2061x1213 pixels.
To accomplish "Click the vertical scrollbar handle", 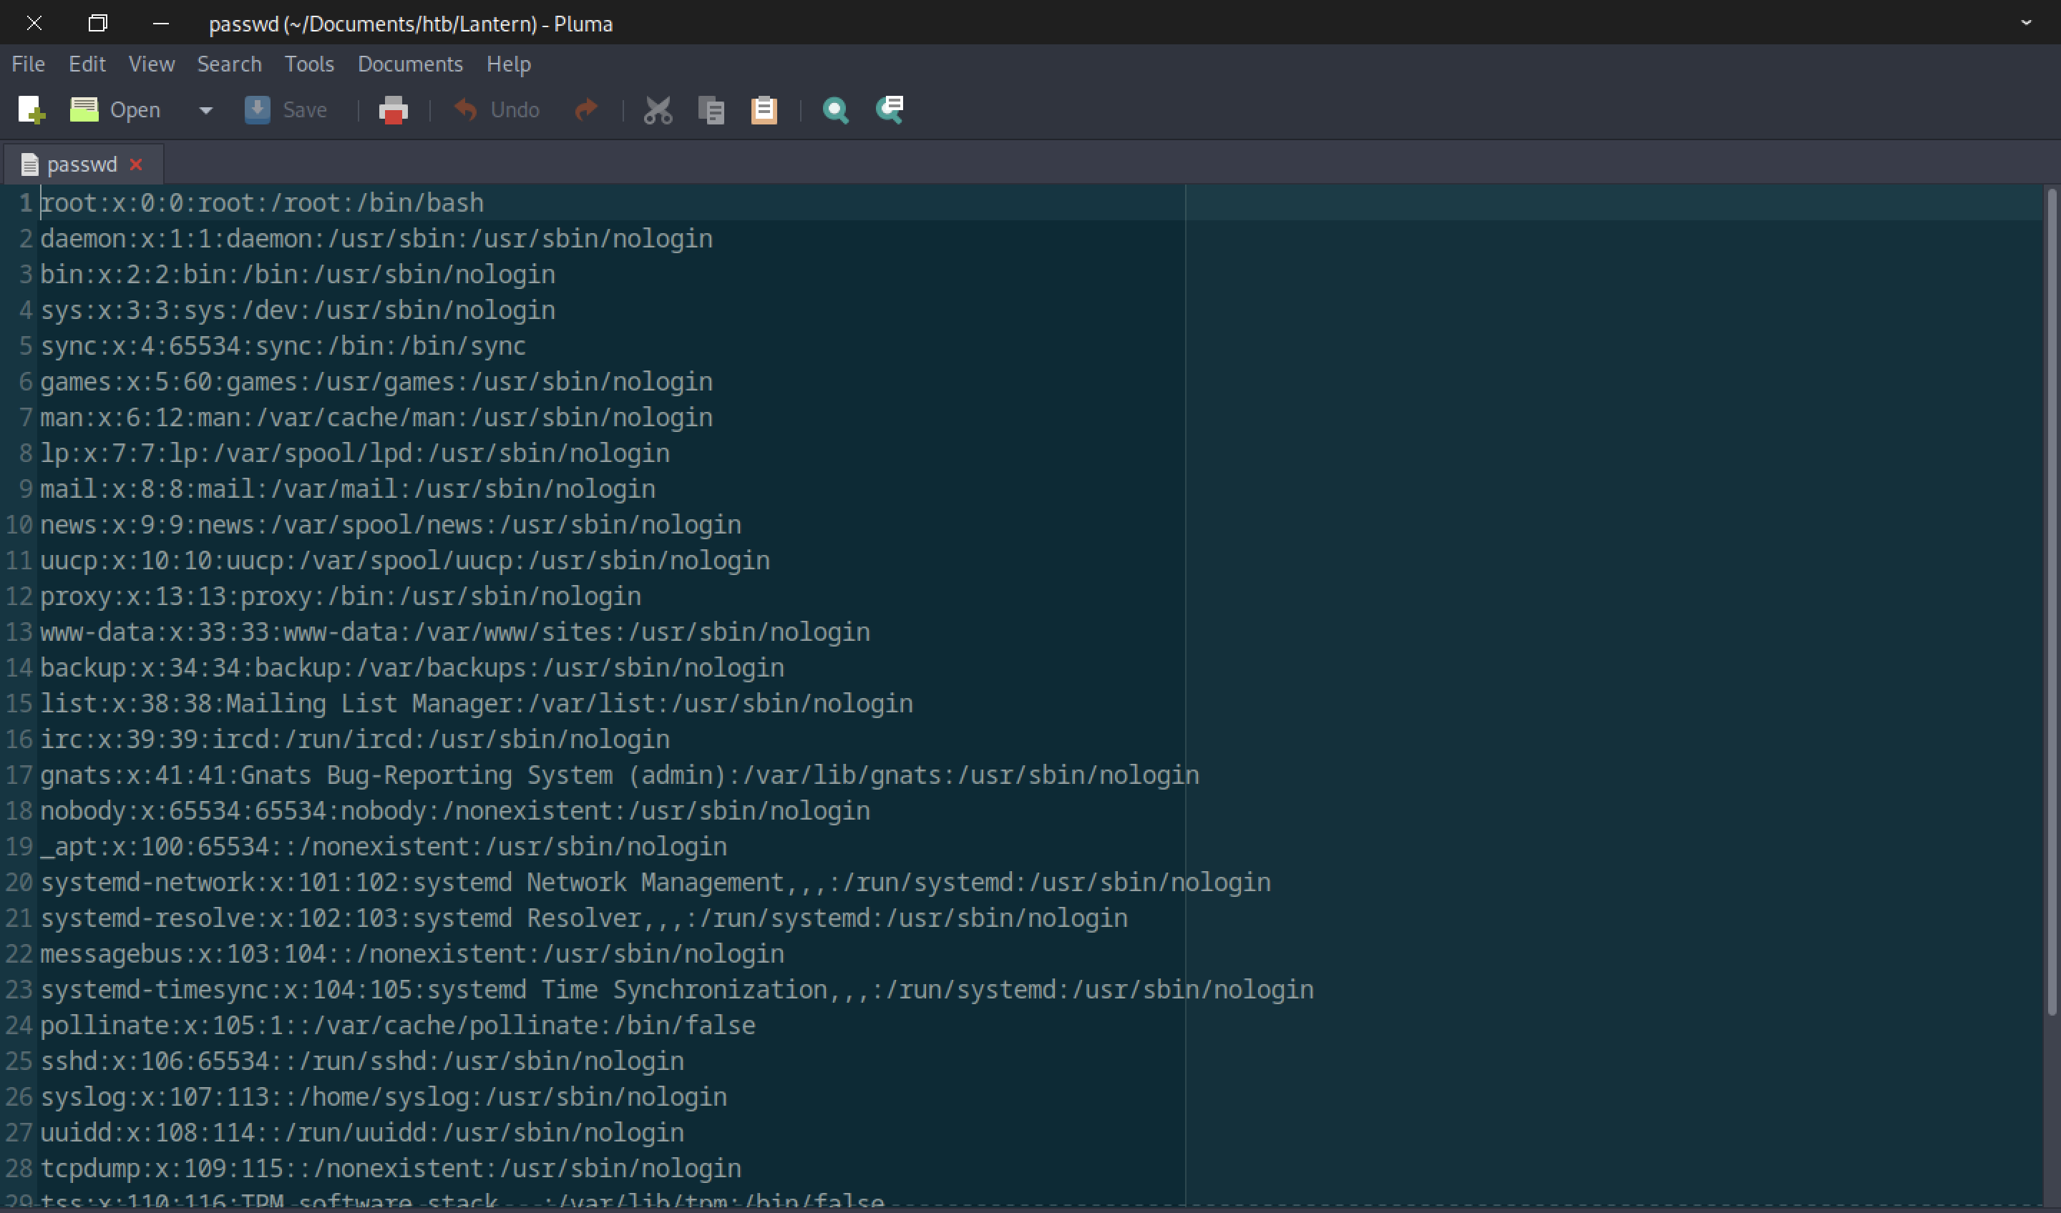I will pos(2050,601).
